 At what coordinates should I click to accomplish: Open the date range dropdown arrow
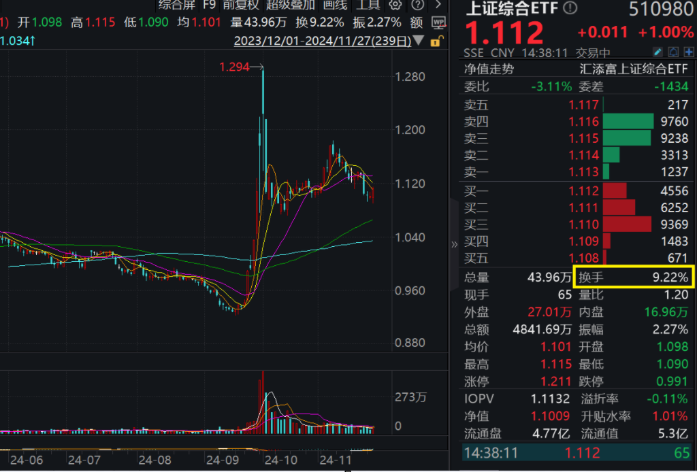(x=418, y=40)
